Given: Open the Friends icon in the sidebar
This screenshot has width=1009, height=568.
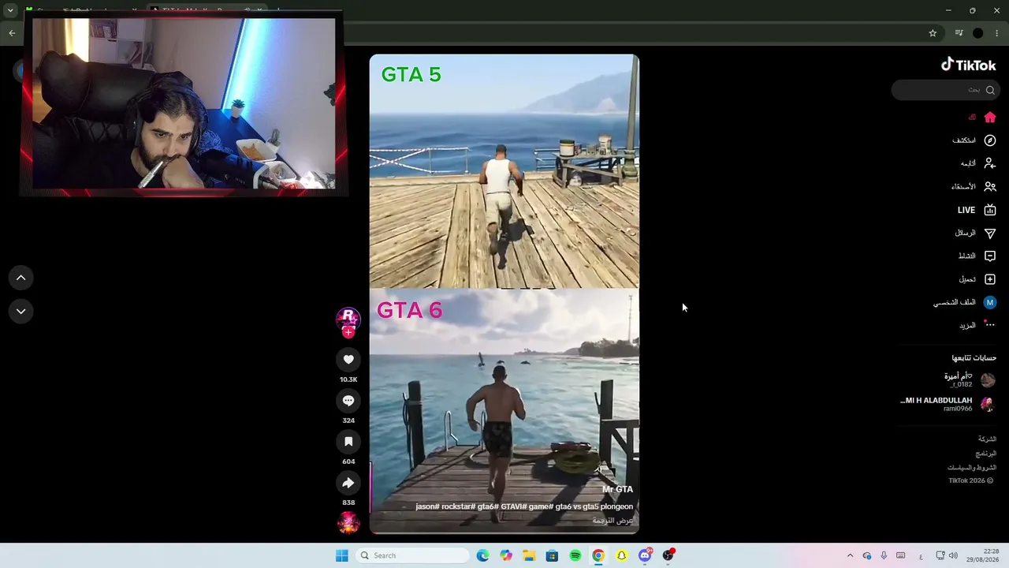Looking at the screenshot, I should [x=990, y=187].
